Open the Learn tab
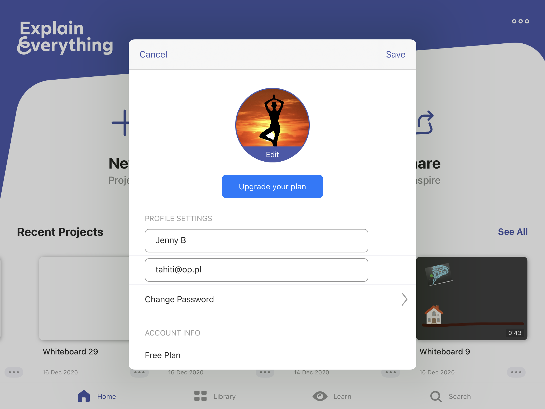Image resolution: width=545 pixels, height=409 pixels. pos(335,396)
